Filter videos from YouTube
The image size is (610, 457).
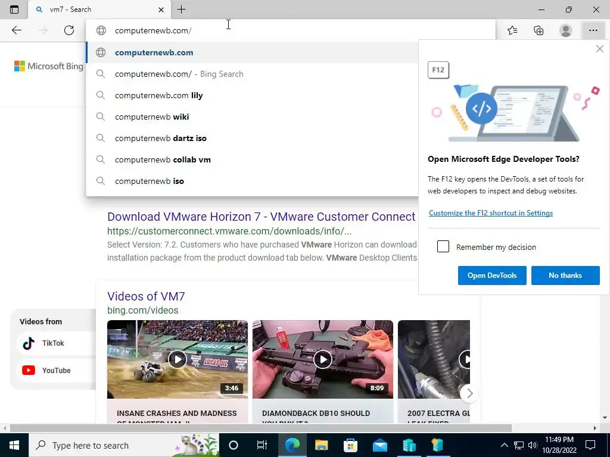coord(54,370)
